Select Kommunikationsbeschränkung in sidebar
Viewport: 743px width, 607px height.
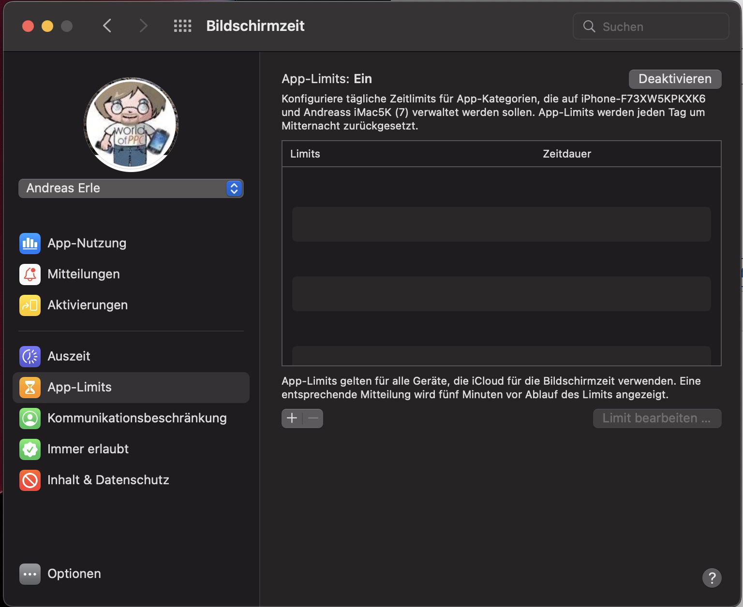point(131,418)
